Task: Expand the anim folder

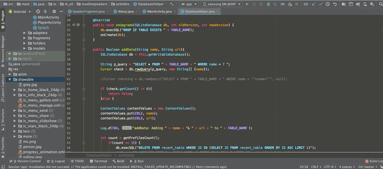Action: (10, 74)
